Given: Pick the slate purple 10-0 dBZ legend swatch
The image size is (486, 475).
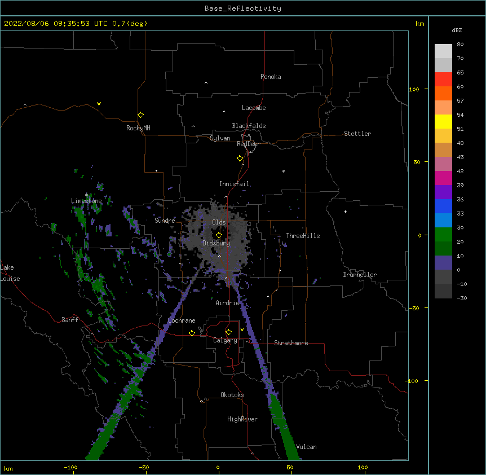Looking at the screenshot, I should point(443,263).
